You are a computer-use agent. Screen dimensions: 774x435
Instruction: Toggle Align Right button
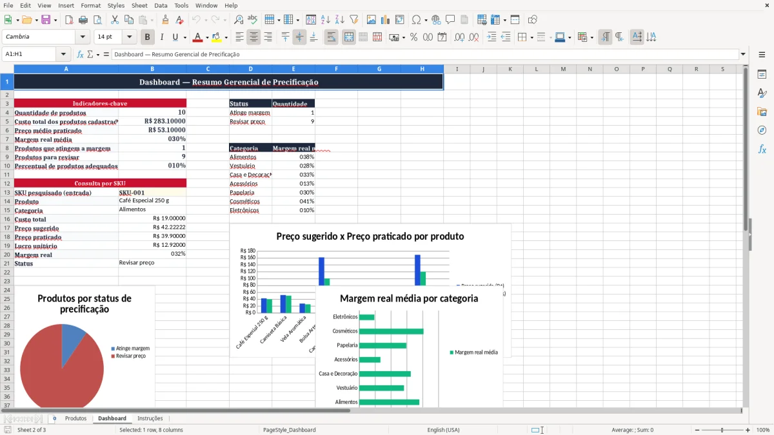coord(268,37)
